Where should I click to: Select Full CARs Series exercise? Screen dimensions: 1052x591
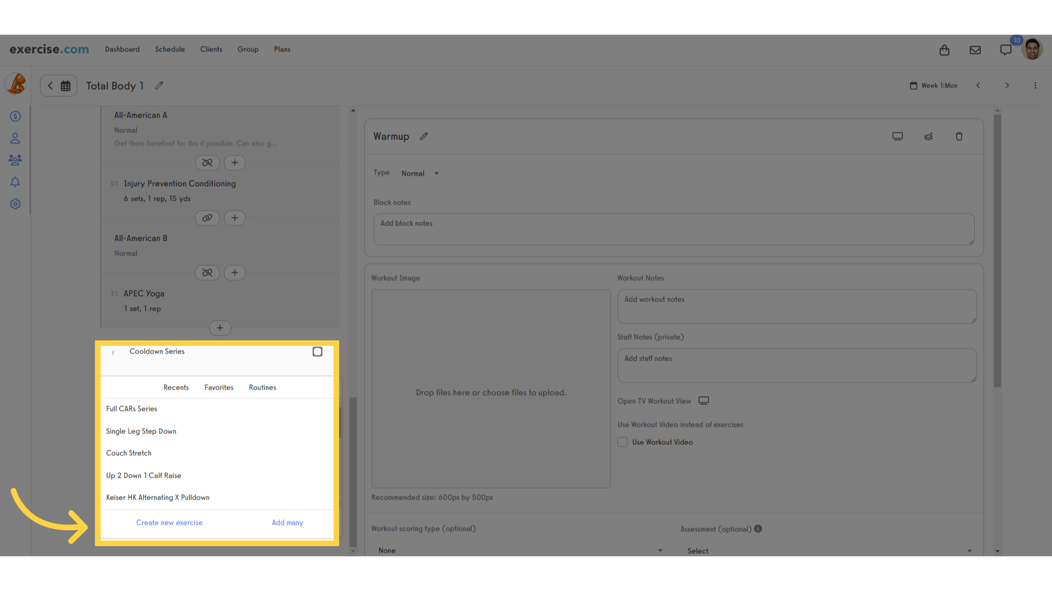pos(217,409)
